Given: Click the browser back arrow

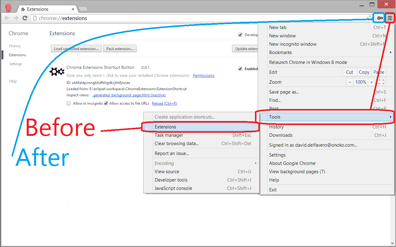Looking at the screenshot, I should pos(7,18).
